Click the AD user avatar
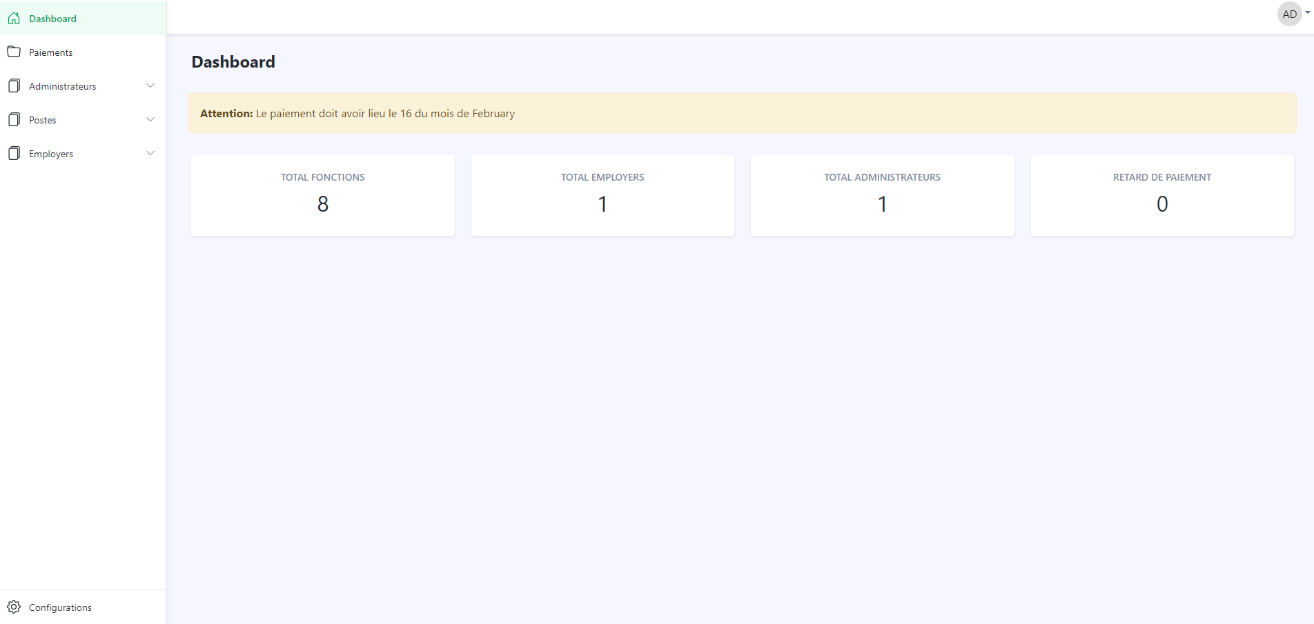Viewport: 1314px width, 624px height. click(1288, 14)
